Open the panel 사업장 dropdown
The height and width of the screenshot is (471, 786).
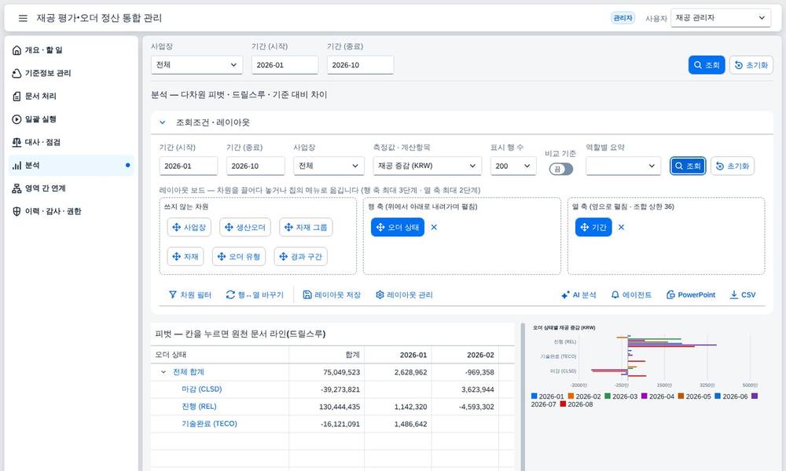(329, 166)
